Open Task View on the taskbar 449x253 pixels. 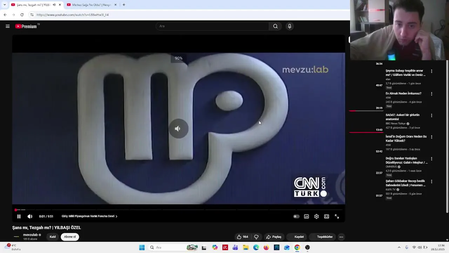click(204, 247)
